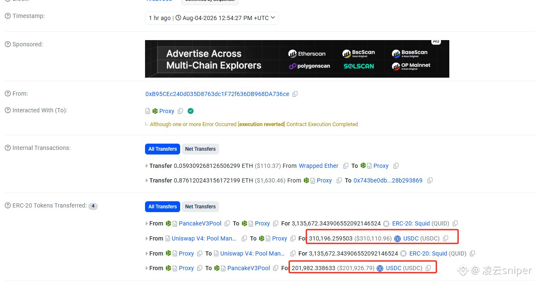Expand the 0.876120243156172199 ETH transfer row
The image size is (535, 281).
(x=146, y=180)
